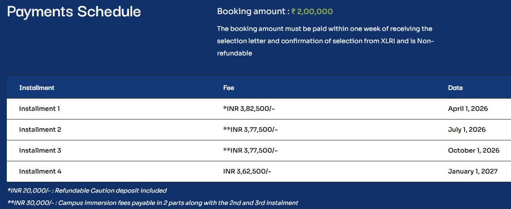The width and height of the screenshot is (511, 209).
Task: Click the Installment column header
Action: pos(37,88)
